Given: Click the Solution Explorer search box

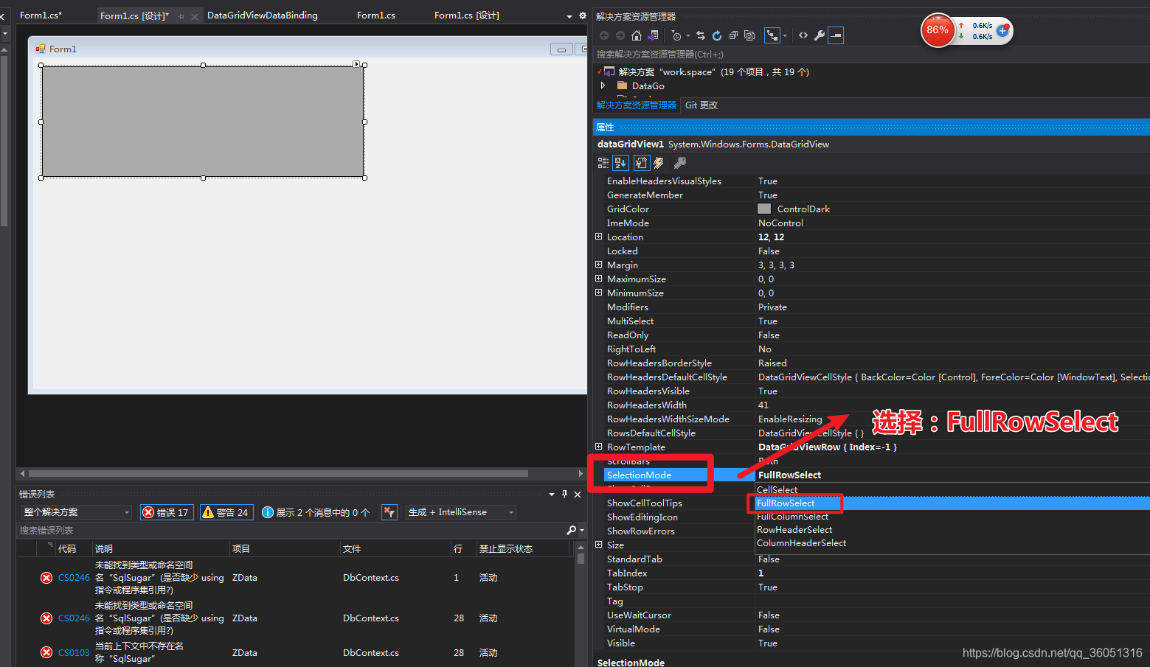Looking at the screenshot, I should tap(870, 55).
